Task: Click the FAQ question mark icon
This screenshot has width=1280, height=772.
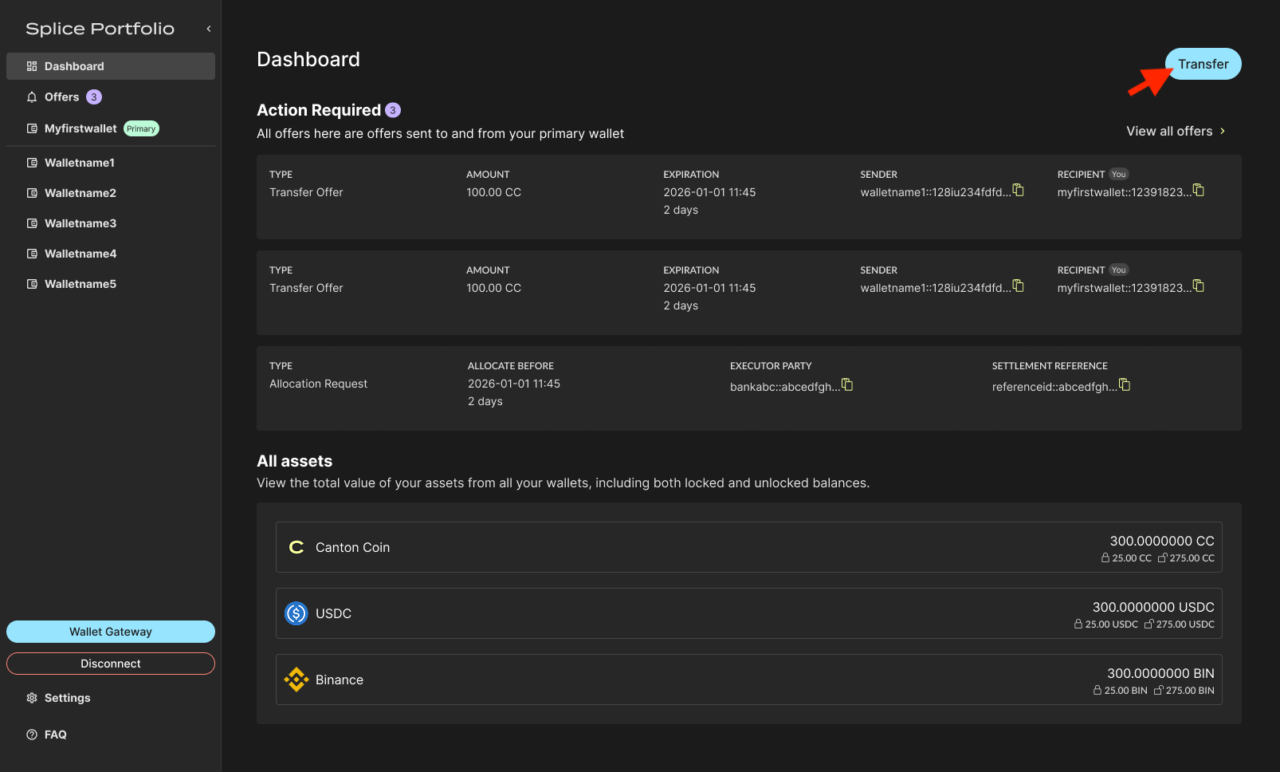Action: [x=32, y=735]
